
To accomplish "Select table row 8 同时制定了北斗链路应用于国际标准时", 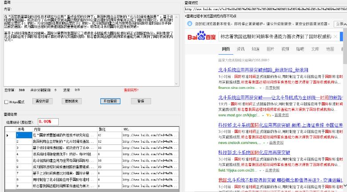I will pos(92,180).
